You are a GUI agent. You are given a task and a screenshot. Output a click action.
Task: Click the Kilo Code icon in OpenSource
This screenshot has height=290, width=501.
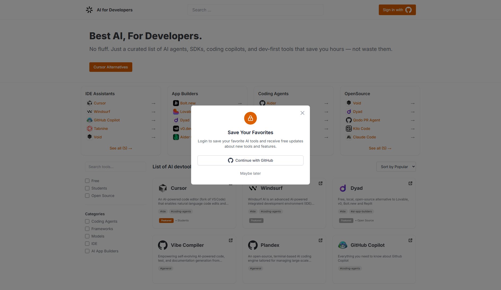[349, 129]
